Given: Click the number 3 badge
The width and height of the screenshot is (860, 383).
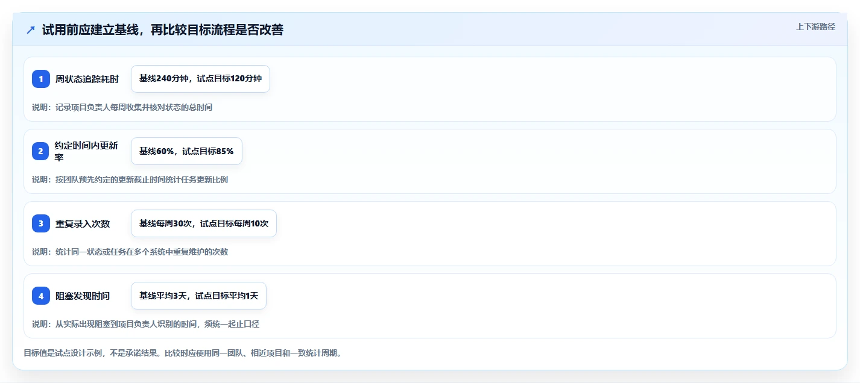Looking at the screenshot, I should [41, 223].
